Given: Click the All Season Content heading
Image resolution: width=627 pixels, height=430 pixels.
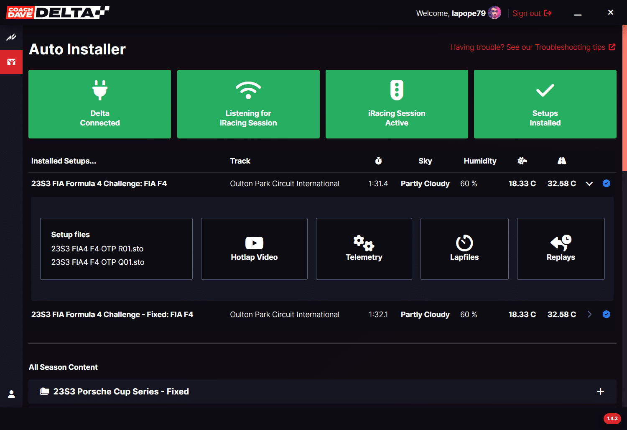Looking at the screenshot, I should point(63,367).
